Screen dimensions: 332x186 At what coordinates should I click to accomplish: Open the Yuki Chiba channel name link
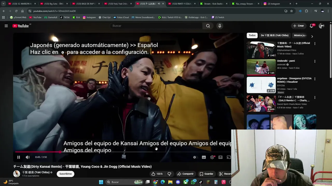coord(36,172)
